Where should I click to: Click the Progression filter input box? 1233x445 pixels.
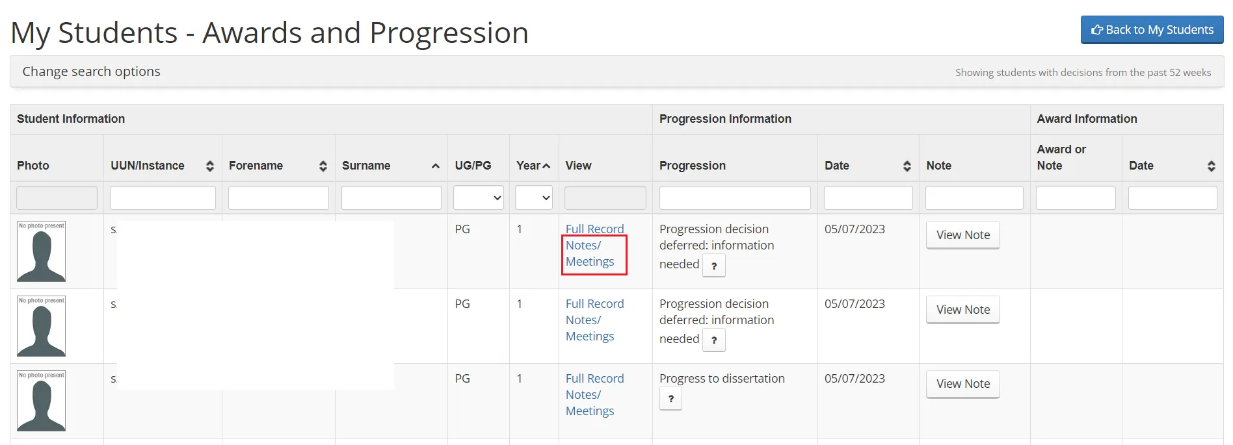735,197
